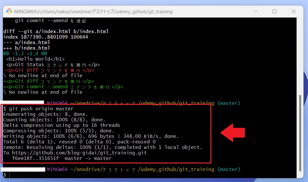Click the window title path text
The width and height of the screenshot is (308, 182).
(x=93, y=12)
